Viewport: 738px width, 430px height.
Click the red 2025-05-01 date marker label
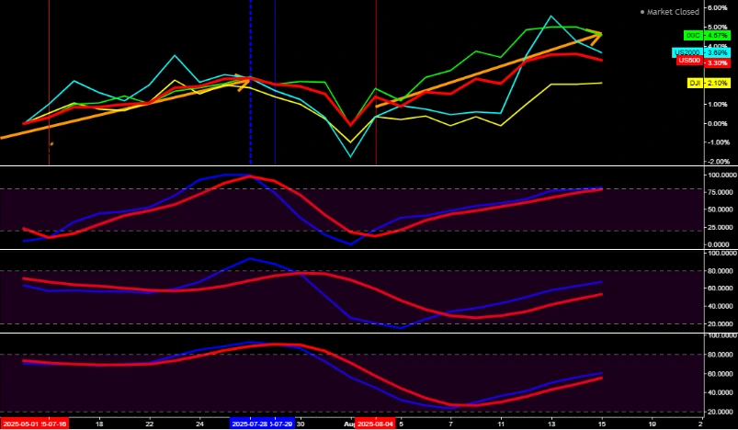tap(20, 424)
